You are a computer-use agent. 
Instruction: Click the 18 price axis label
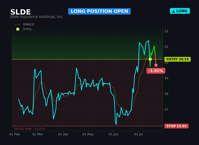(x=166, y=94)
